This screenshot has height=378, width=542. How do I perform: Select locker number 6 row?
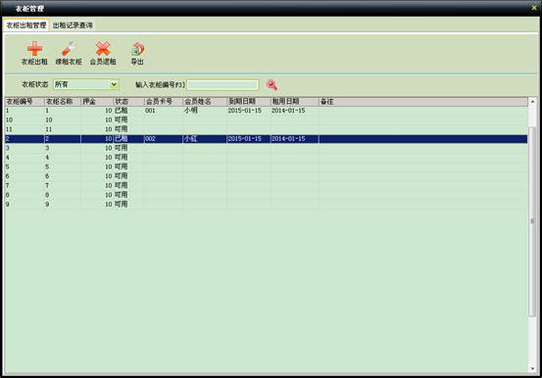[x=266, y=176]
